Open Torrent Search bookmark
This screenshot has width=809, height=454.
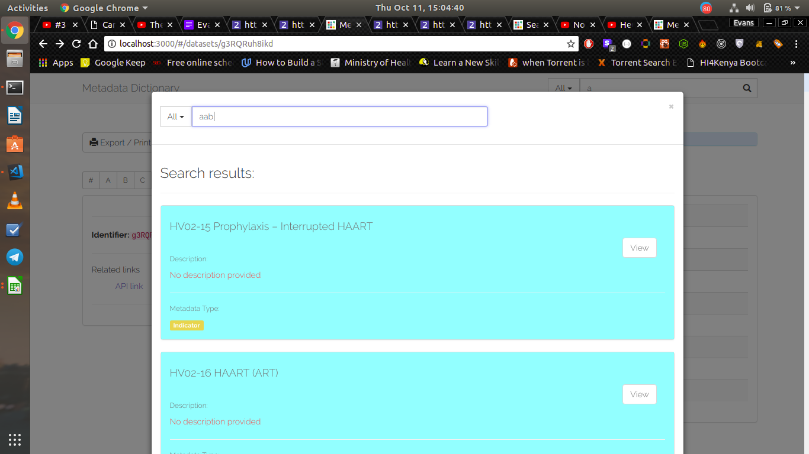[x=638, y=62]
